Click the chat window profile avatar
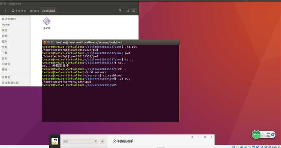The image size is (281, 148). click(54, 141)
